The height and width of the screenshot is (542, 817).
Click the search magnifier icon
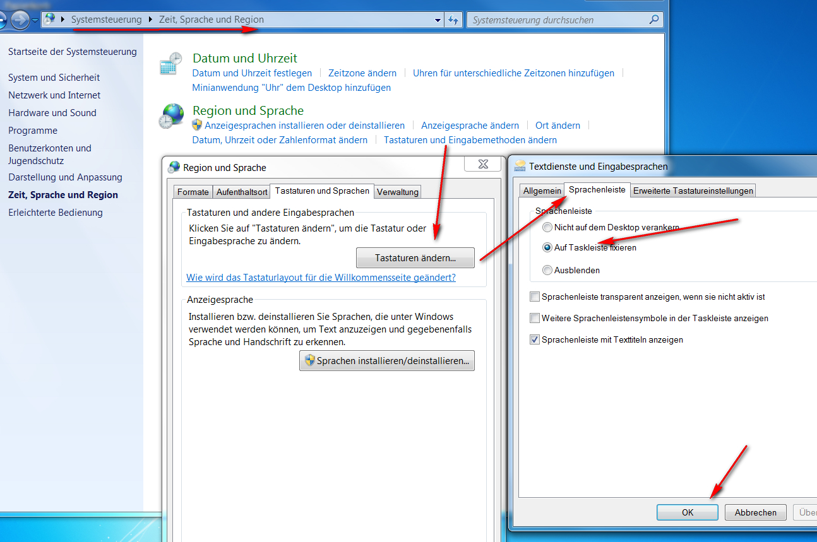pos(654,20)
